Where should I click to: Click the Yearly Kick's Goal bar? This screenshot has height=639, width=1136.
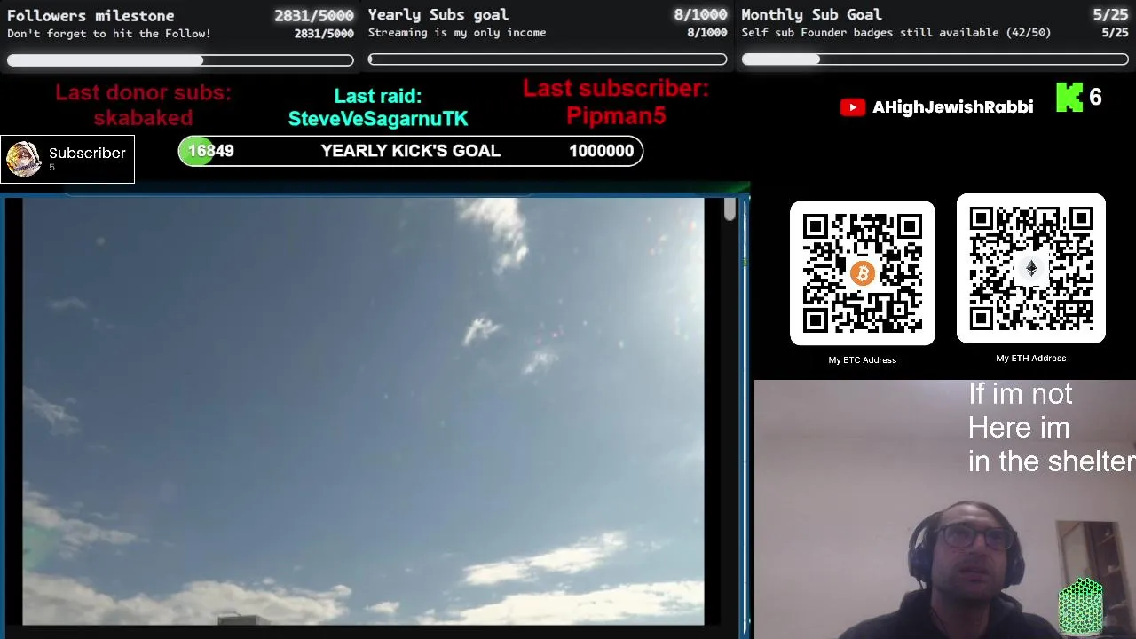(x=411, y=151)
